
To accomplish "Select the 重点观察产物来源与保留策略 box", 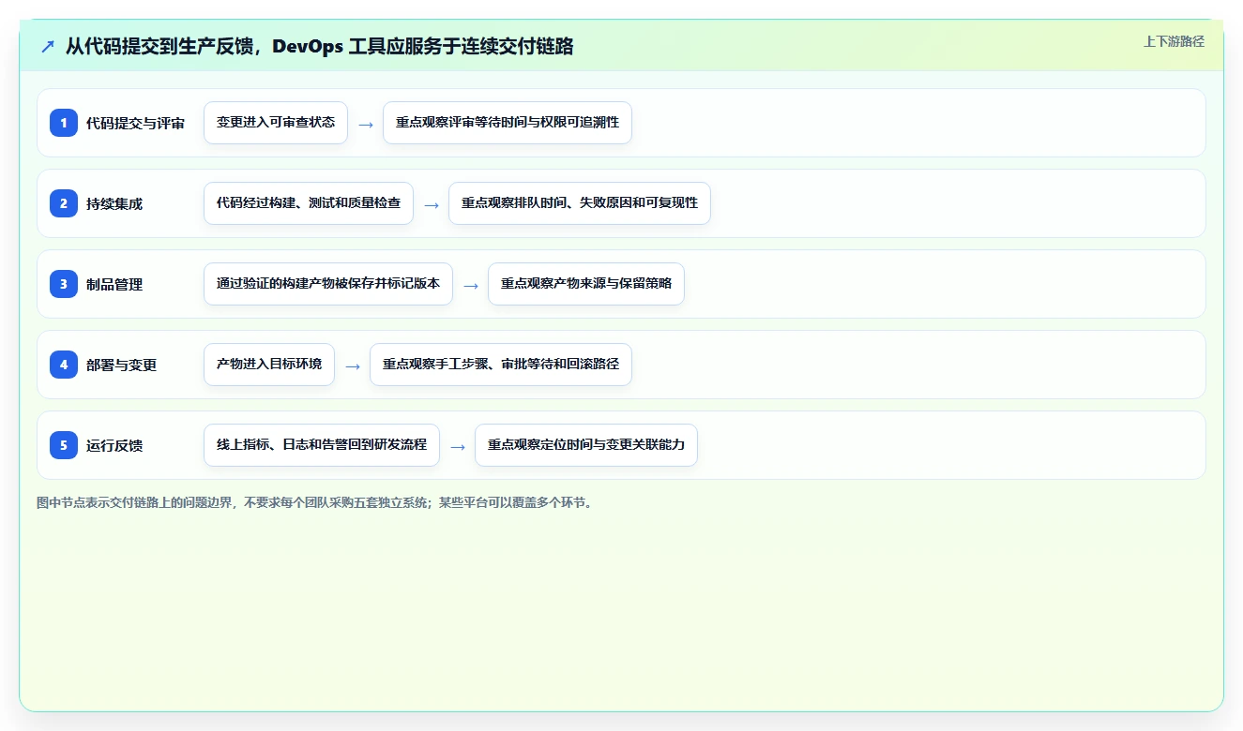I will pos(586,284).
